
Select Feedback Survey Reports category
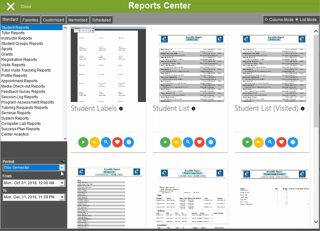point(32,91)
